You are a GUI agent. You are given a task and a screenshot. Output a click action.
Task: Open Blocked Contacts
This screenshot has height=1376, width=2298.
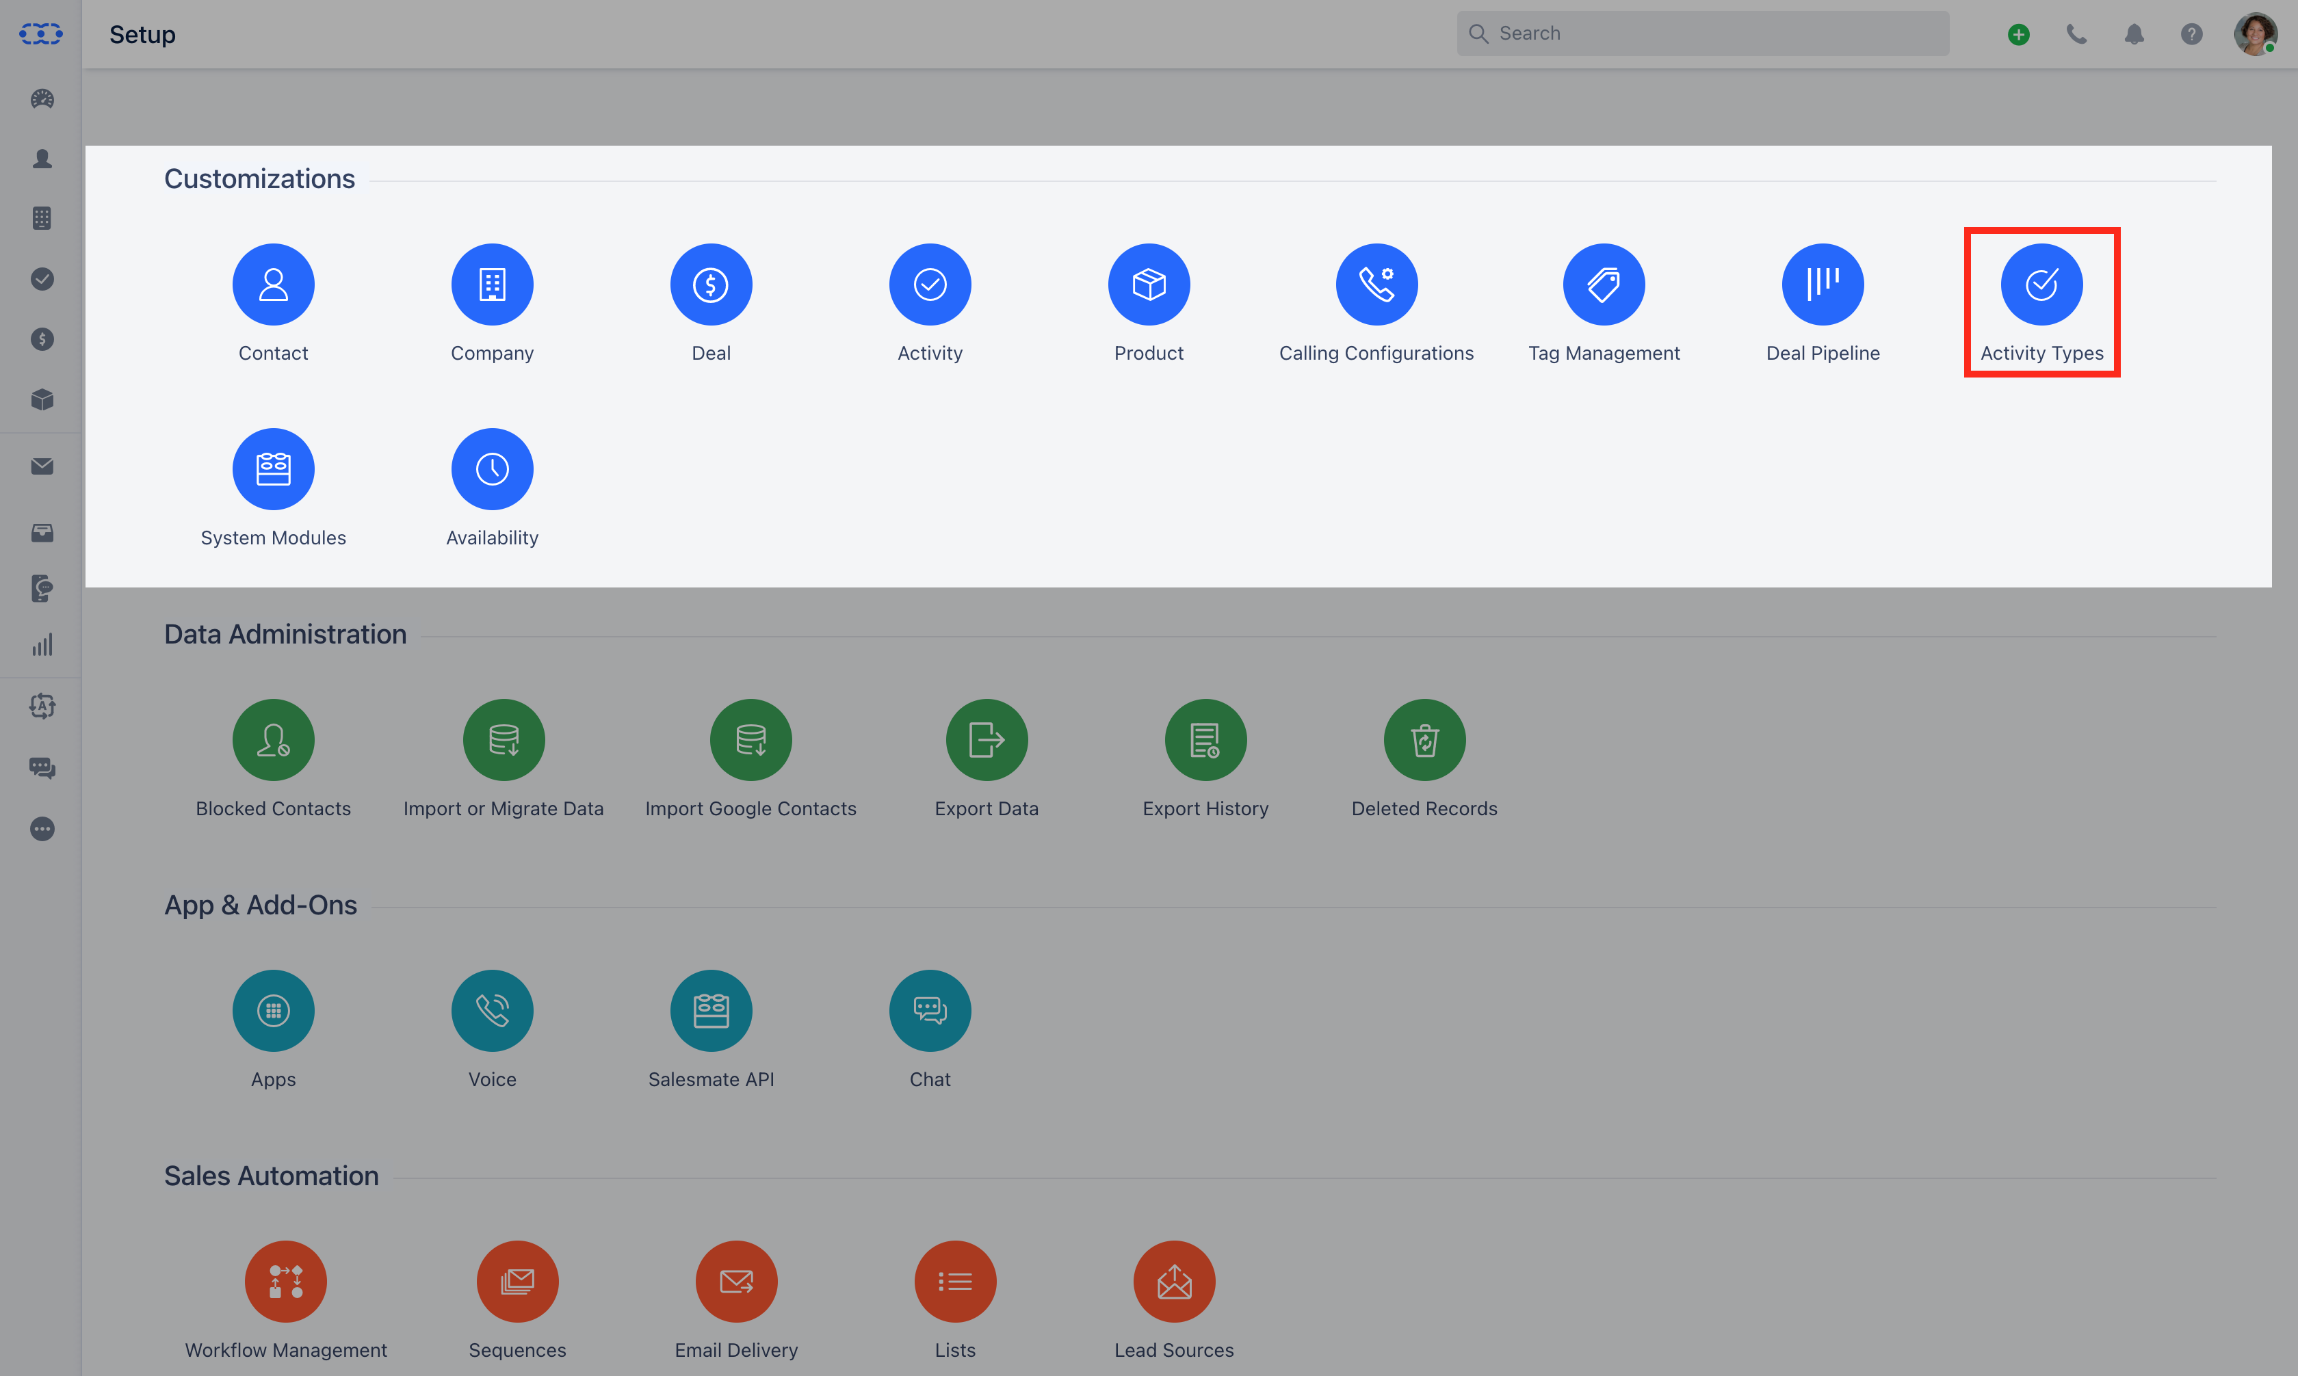[273, 740]
